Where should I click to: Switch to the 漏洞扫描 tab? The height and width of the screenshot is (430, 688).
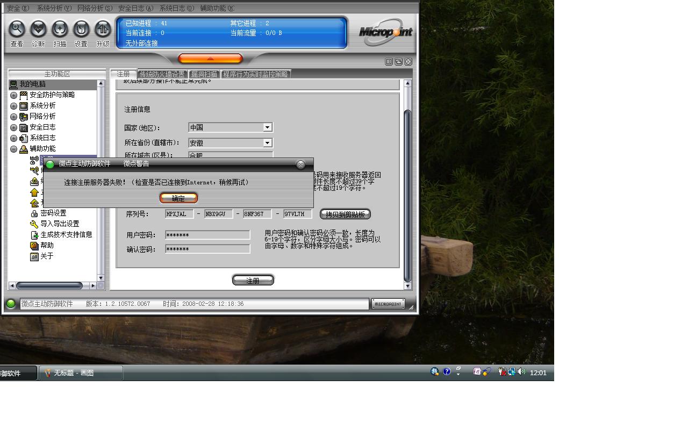(x=204, y=74)
